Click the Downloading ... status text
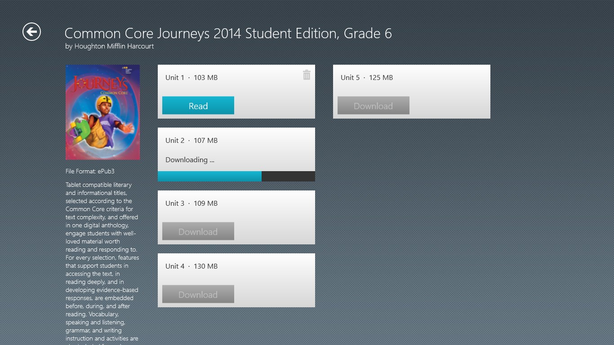Screen dimensions: 614x345 pos(190,159)
